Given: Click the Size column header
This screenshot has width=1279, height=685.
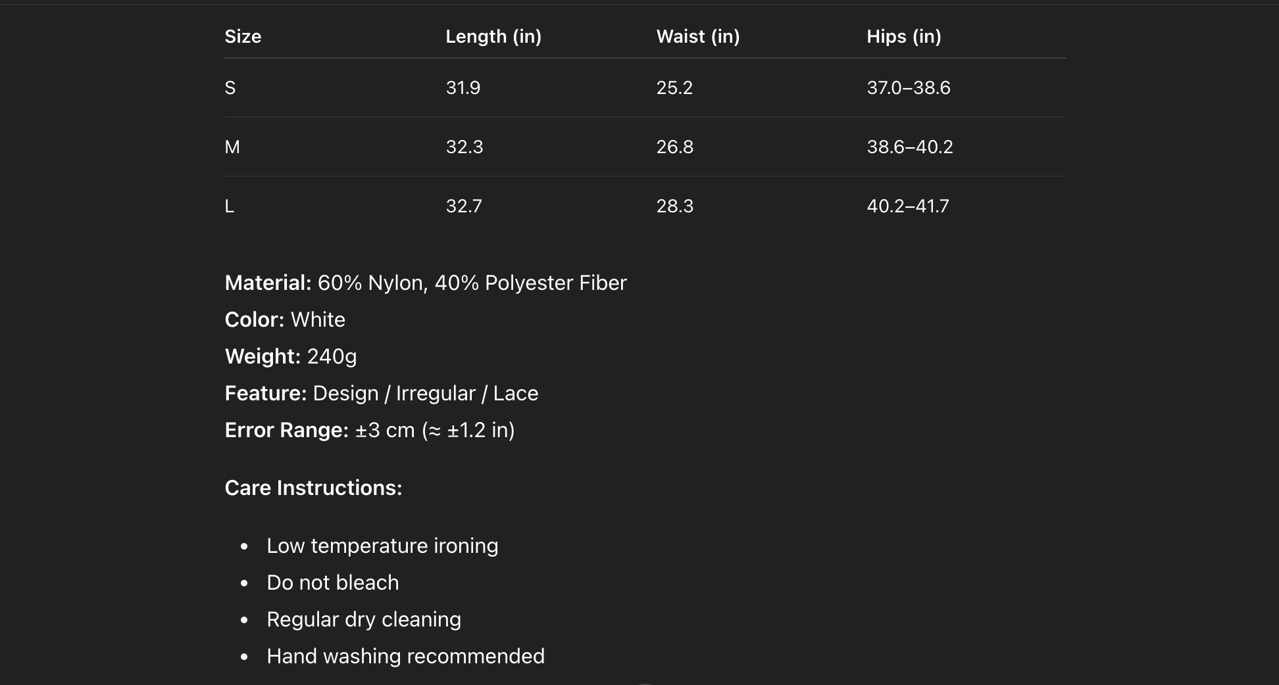Looking at the screenshot, I should click(x=243, y=37).
